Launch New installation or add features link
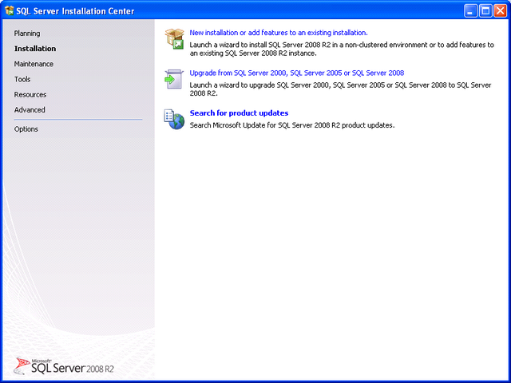 click(x=278, y=33)
